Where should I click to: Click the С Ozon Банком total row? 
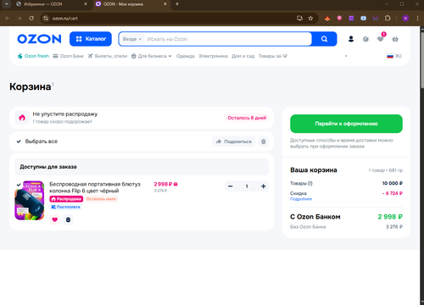346,217
